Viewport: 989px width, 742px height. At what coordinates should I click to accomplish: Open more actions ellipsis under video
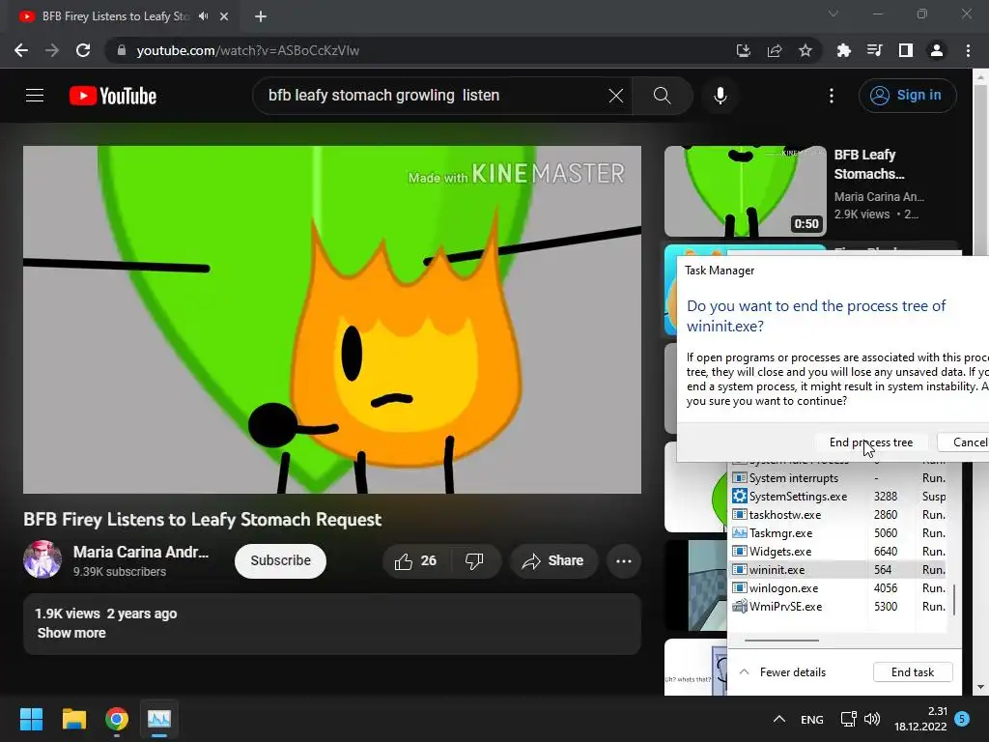[x=624, y=561]
